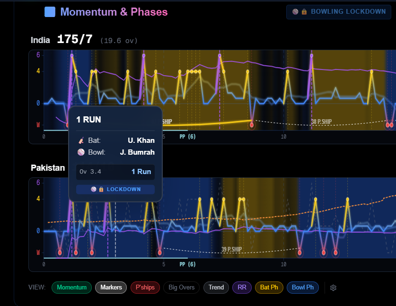Select the P'ships view pill
The height and width of the screenshot is (306, 396).
coord(145,288)
